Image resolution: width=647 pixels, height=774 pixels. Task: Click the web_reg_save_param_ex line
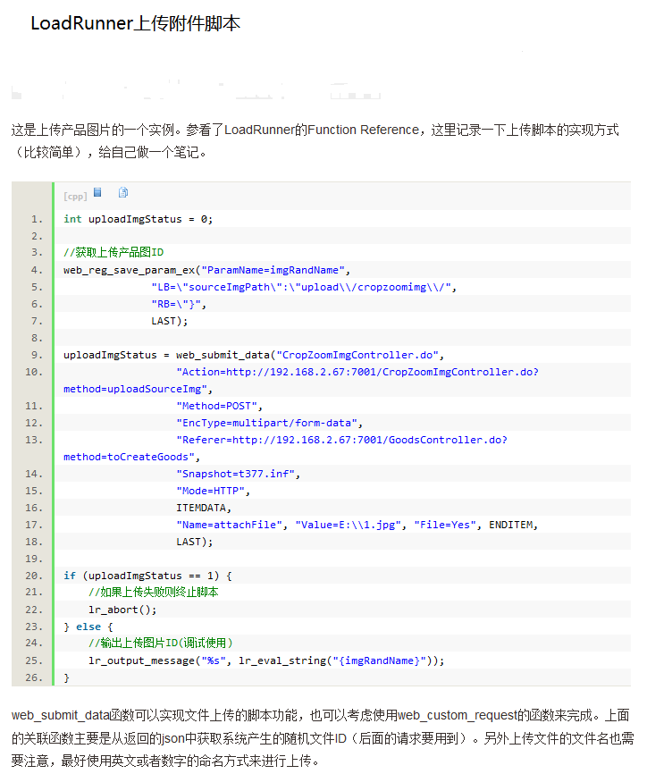[206, 270]
